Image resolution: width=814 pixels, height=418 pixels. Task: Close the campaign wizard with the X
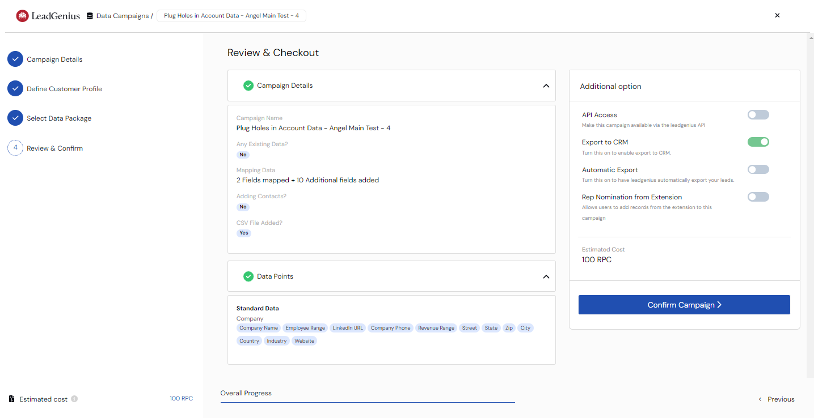pos(777,15)
